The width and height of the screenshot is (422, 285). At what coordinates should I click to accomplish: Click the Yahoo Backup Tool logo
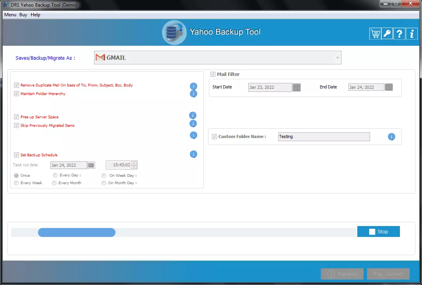[x=174, y=33]
